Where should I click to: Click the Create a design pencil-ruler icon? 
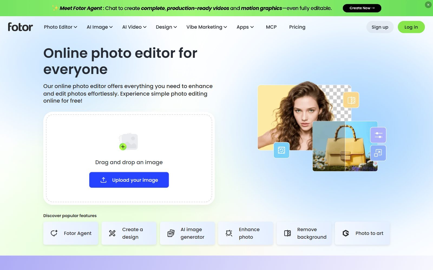(x=112, y=233)
